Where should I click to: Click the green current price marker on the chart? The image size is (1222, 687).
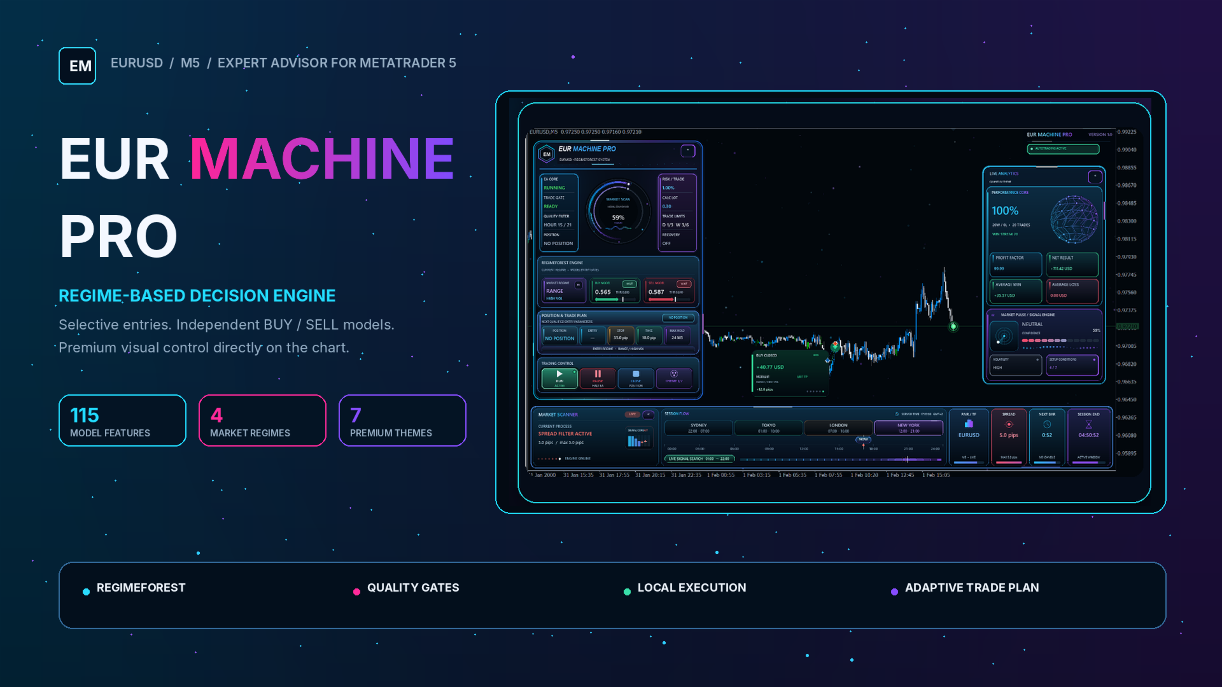tap(953, 326)
